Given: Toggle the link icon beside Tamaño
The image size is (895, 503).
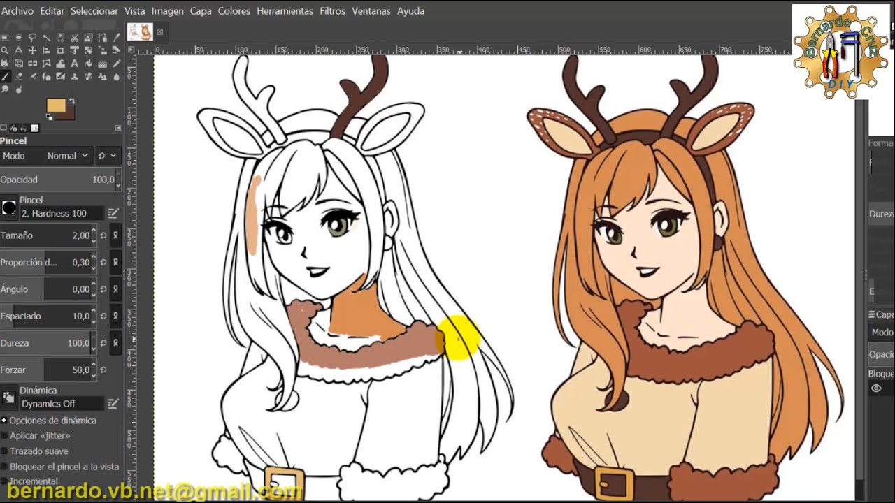Looking at the screenshot, I should point(116,235).
